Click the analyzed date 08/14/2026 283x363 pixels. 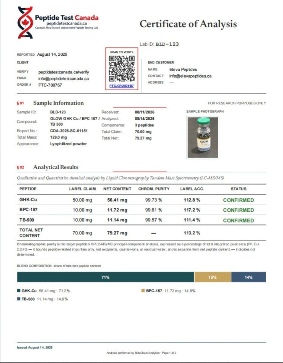(x=145, y=119)
